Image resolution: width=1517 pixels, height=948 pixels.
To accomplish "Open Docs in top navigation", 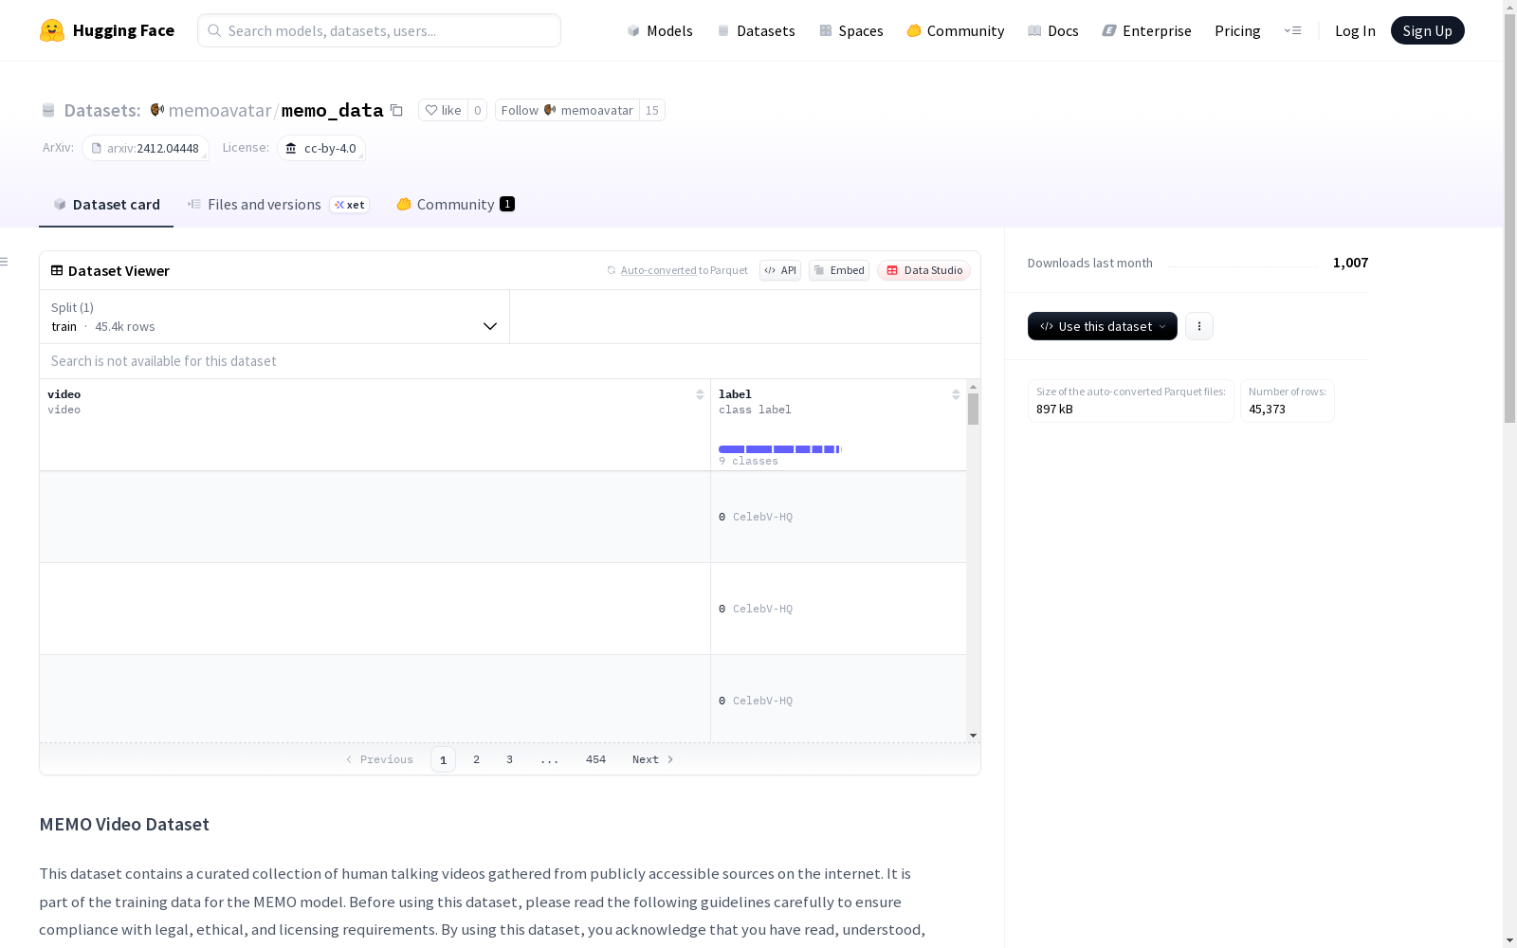I will (x=1052, y=30).
